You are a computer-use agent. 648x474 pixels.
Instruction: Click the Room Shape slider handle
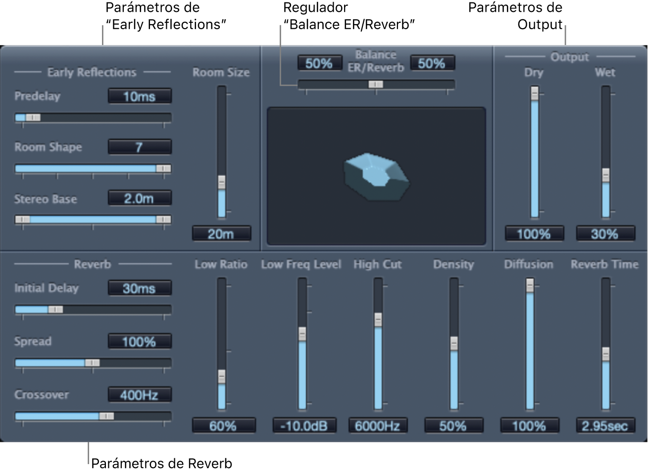click(163, 169)
